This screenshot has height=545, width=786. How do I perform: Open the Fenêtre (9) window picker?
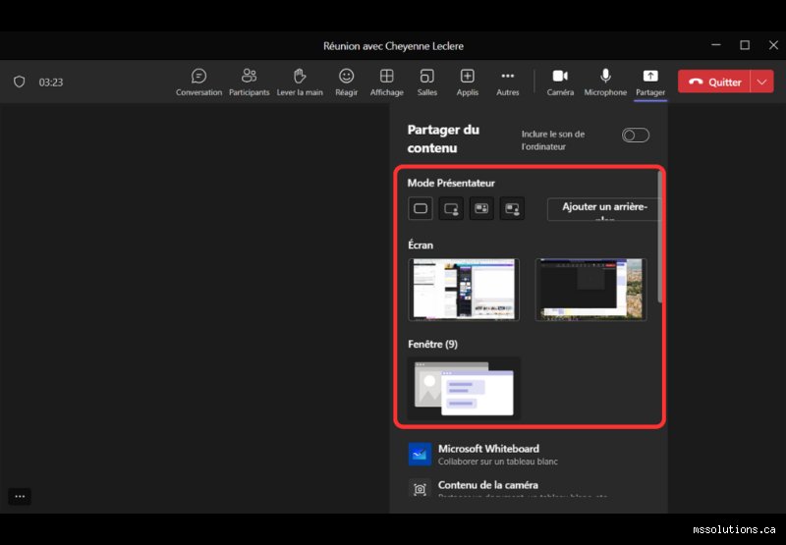tap(464, 387)
